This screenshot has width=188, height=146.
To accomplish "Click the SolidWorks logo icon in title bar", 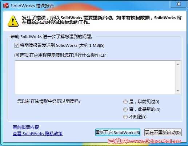I will [x=6, y=5].
